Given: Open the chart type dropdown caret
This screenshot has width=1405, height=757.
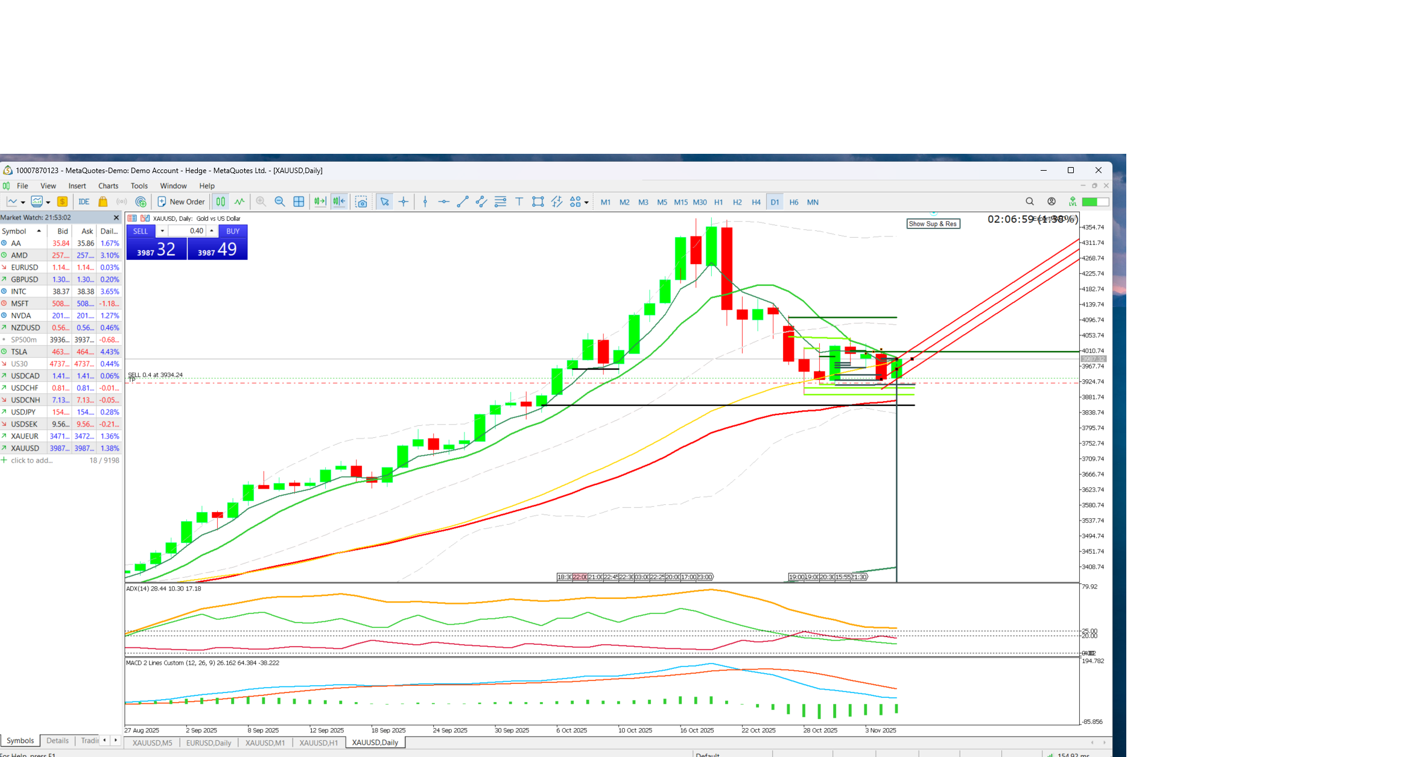Looking at the screenshot, I should click(23, 202).
